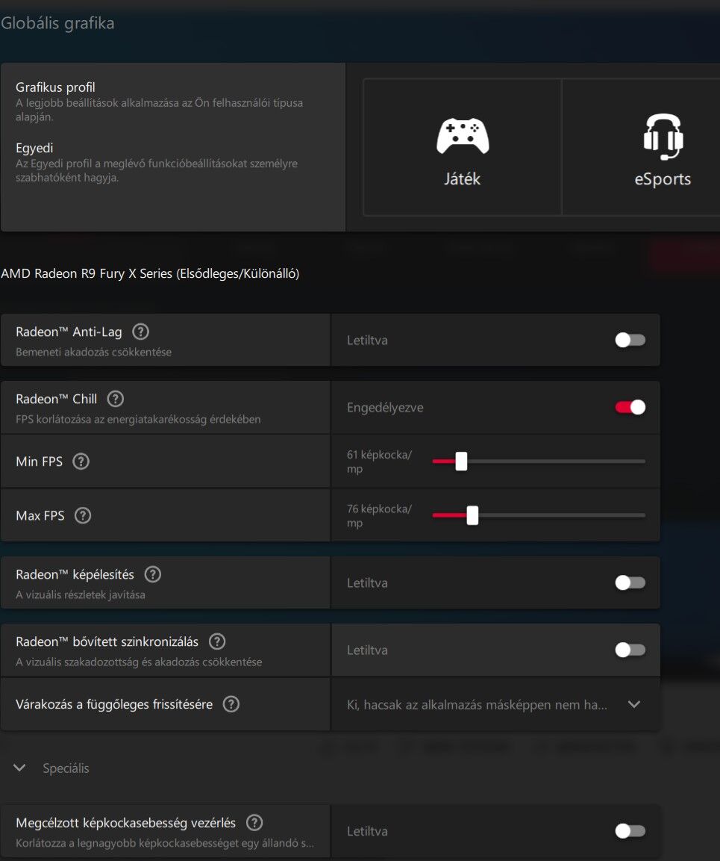This screenshot has width=720, height=861.
Task: Open help icon next to Radeon Chill
Action: (115, 399)
